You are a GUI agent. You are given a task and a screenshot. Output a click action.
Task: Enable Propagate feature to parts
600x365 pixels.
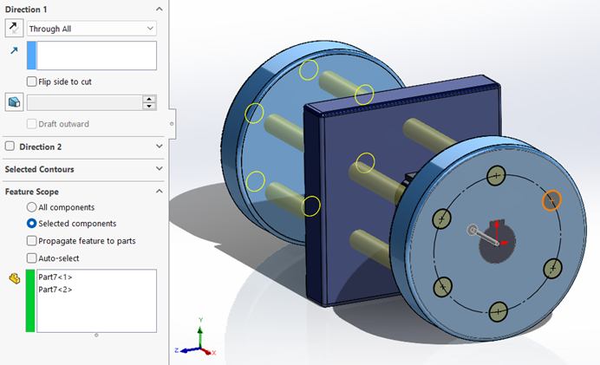pos(32,240)
